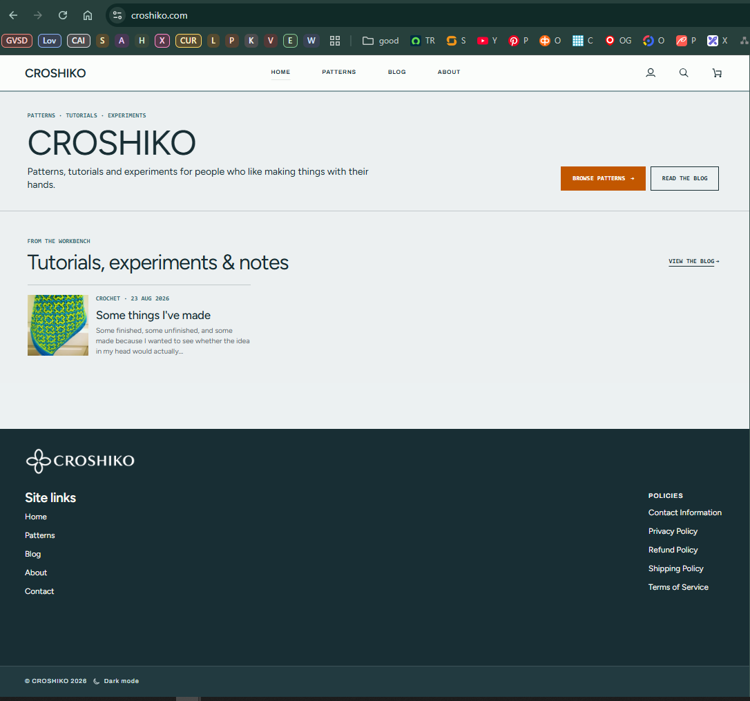Open the footer Blog link

pos(32,554)
